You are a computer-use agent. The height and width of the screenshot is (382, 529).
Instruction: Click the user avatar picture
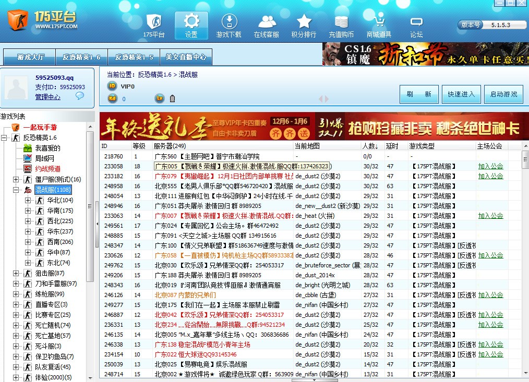[x=17, y=88]
